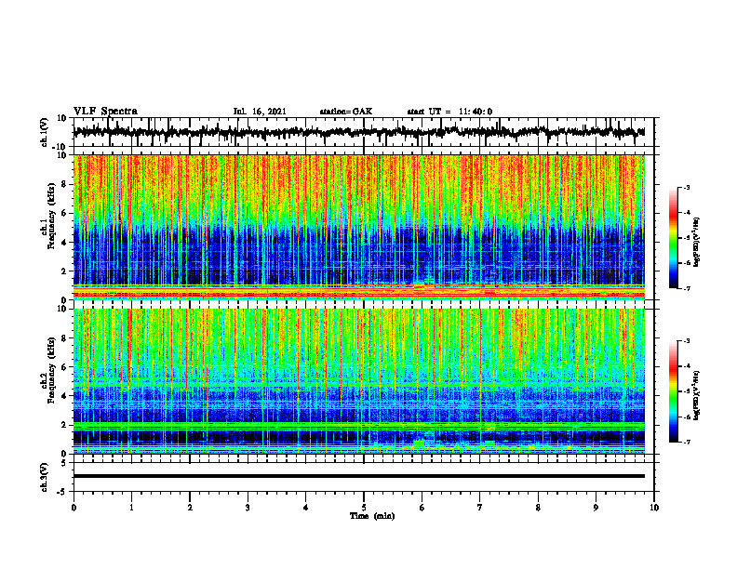Screen dimensions: 737x569
Task: Click the "station=GAK" header text
Action: click(x=346, y=112)
